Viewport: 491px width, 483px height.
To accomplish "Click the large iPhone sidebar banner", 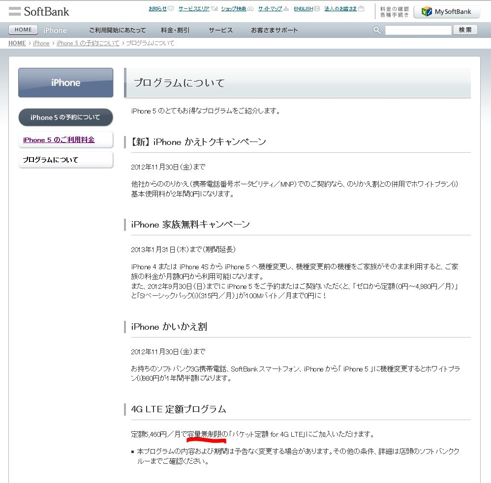I will pyautogui.click(x=66, y=83).
